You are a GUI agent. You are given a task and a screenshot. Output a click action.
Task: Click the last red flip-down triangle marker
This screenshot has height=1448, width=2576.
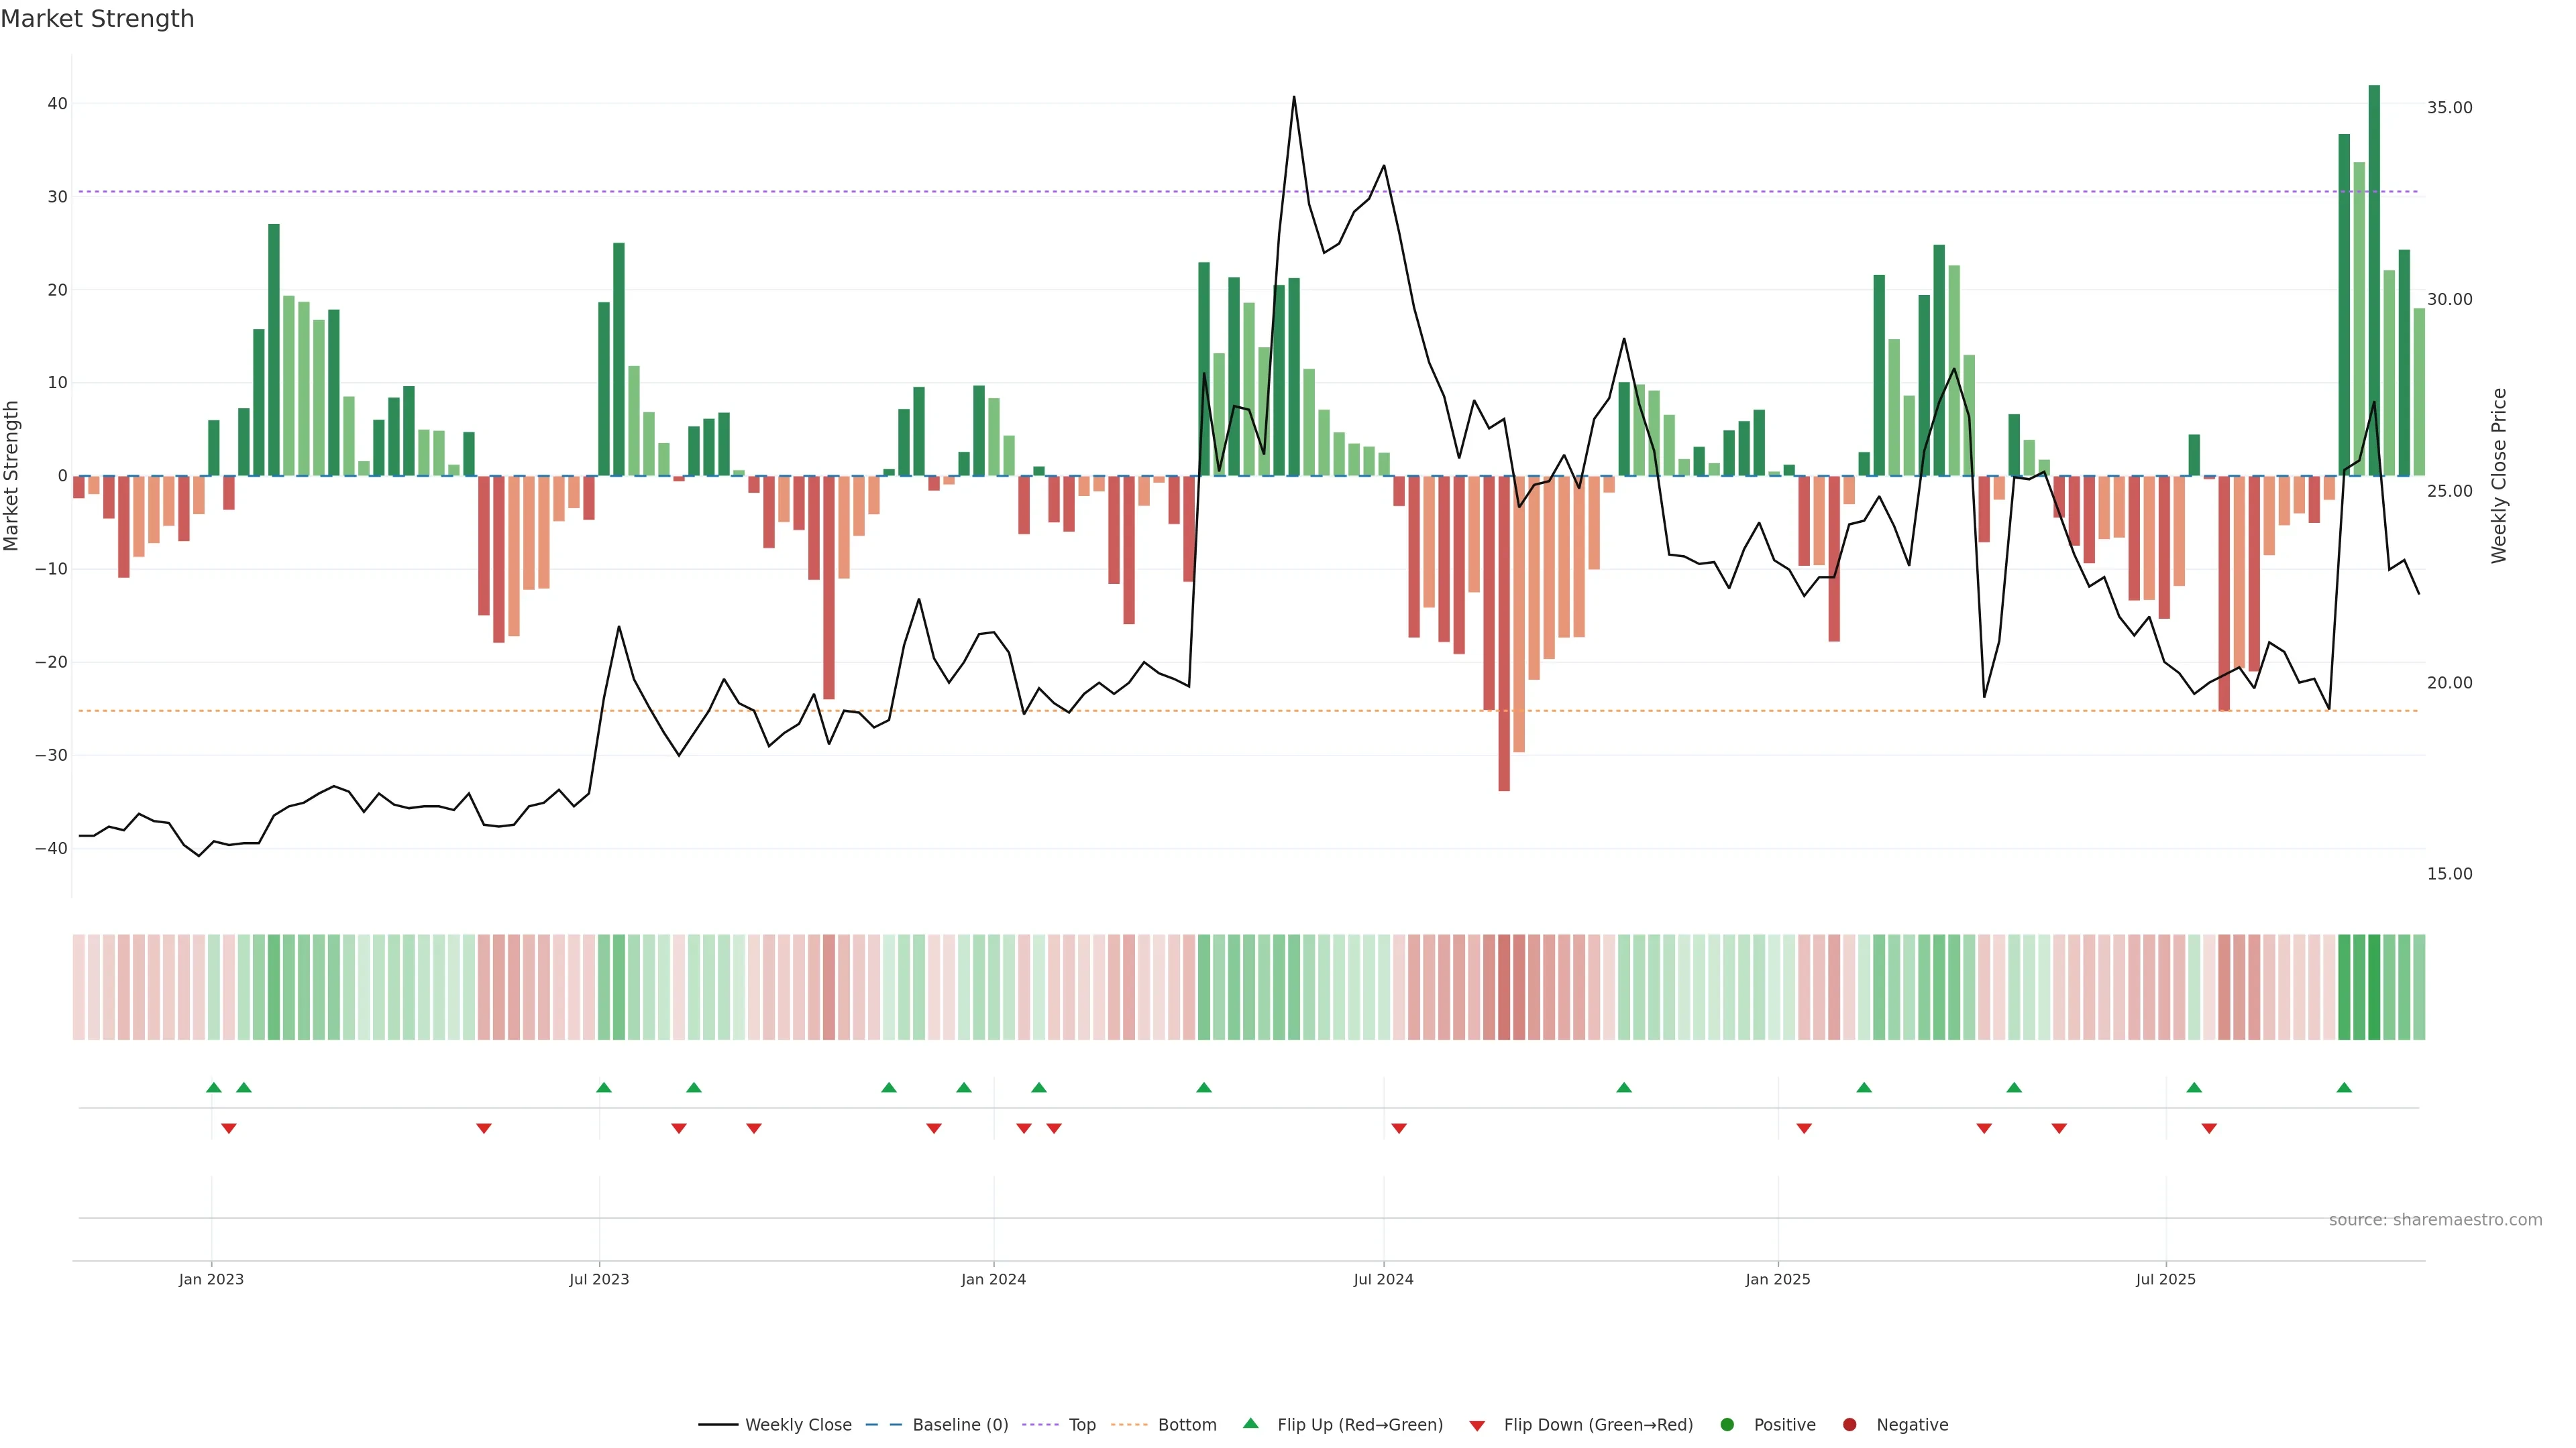click(2209, 1128)
